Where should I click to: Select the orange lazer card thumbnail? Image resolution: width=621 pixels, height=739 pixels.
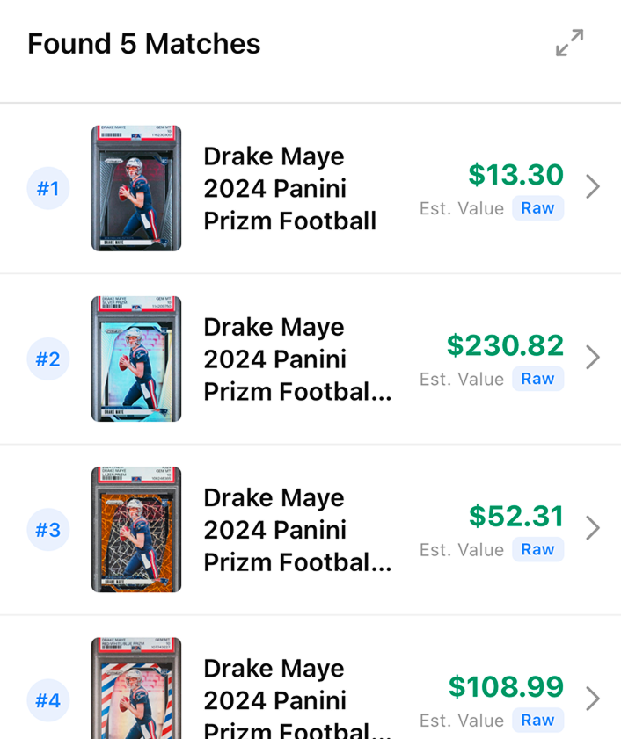point(136,529)
